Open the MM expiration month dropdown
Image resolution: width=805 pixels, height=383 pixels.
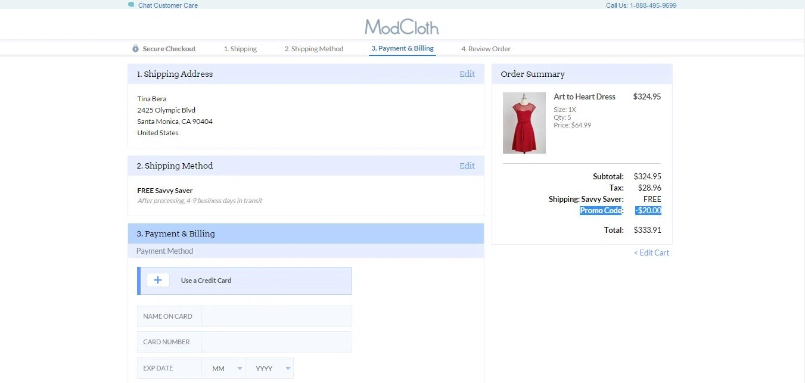224,368
